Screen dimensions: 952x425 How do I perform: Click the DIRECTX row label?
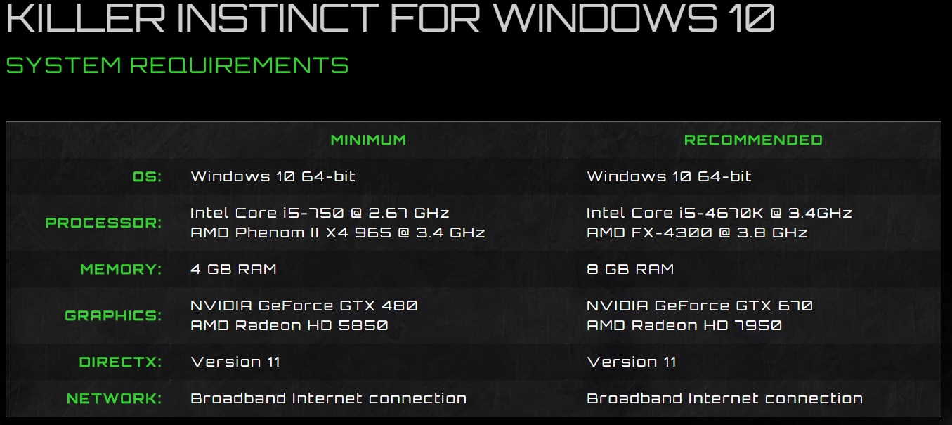point(120,362)
